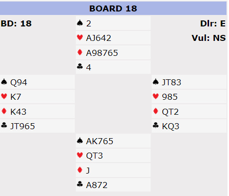Click North's diamond suit icon

80,52
